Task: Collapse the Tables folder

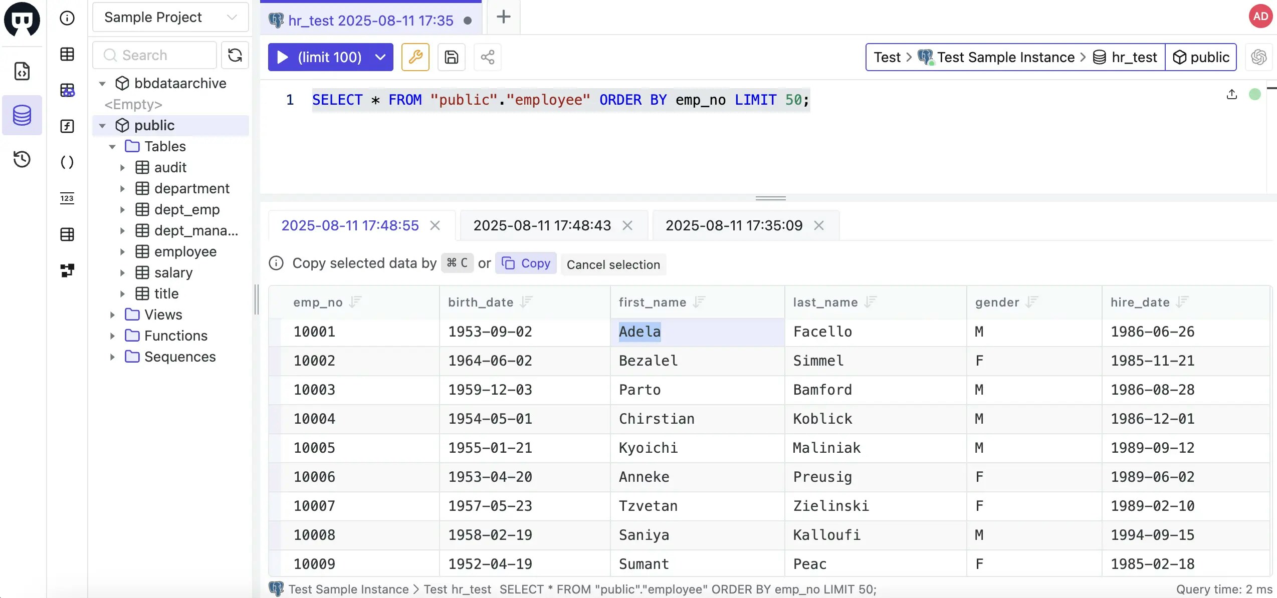Action: (112, 146)
